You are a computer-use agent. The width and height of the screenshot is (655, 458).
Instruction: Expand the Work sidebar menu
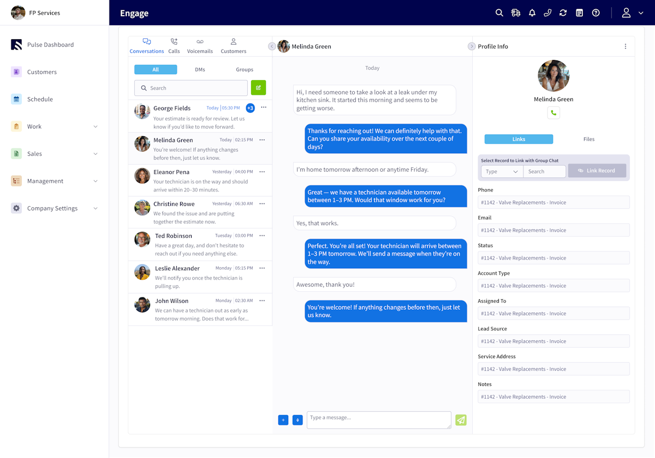pos(55,126)
